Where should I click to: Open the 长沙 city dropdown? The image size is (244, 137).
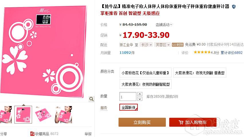[146, 45]
